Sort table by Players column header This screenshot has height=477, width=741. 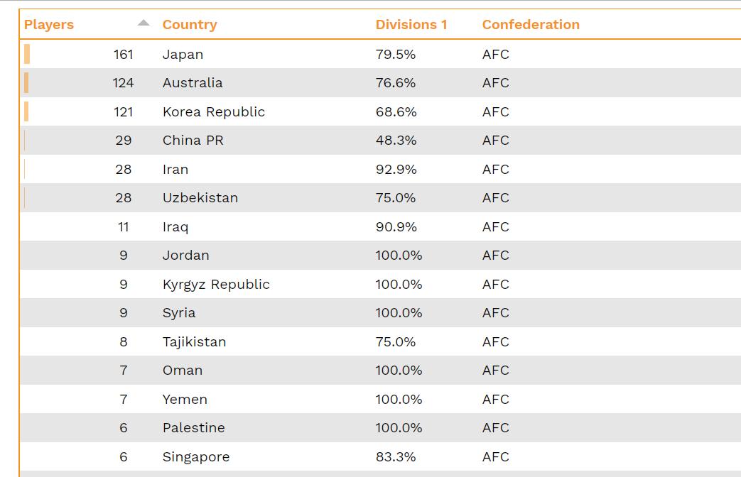49,25
